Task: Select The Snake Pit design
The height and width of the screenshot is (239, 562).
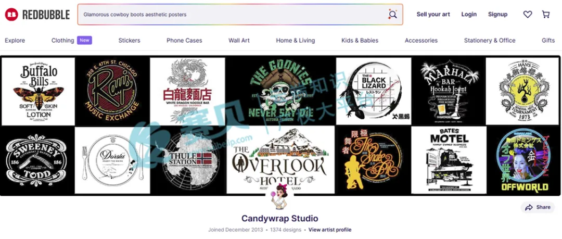Action: pos(373,160)
